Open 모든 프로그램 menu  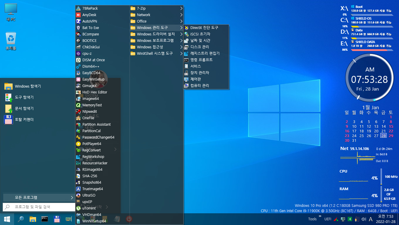(x=39, y=197)
